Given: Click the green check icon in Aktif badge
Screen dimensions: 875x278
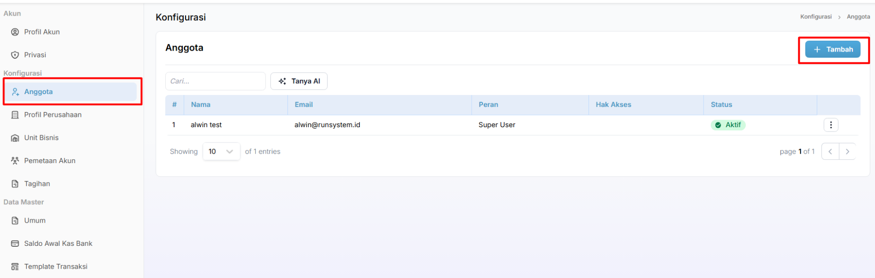Looking at the screenshot, I should pos(718,125).
